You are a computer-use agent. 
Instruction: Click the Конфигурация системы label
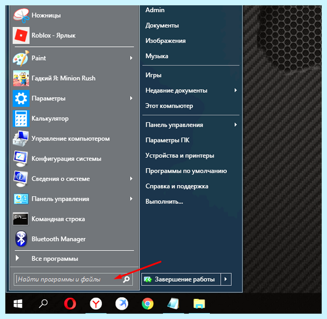pyautogui.click(x=66, y=158)
